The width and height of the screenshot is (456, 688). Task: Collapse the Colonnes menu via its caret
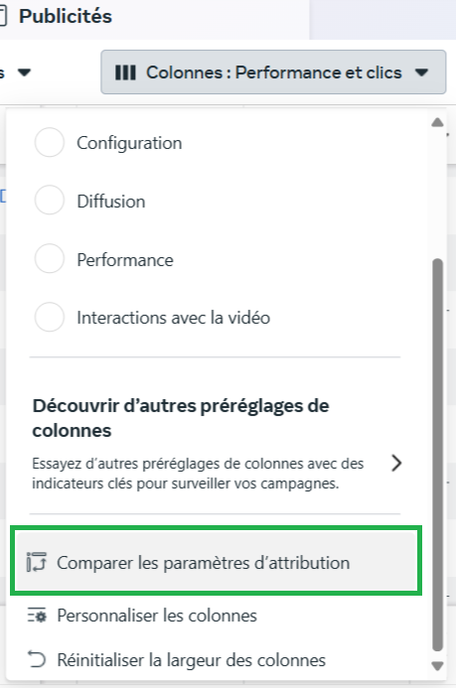coord(421,72)
